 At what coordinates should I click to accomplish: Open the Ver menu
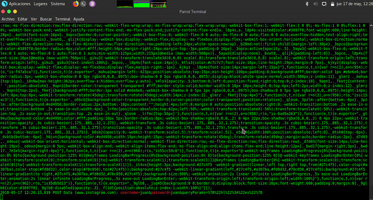point(34,19)
